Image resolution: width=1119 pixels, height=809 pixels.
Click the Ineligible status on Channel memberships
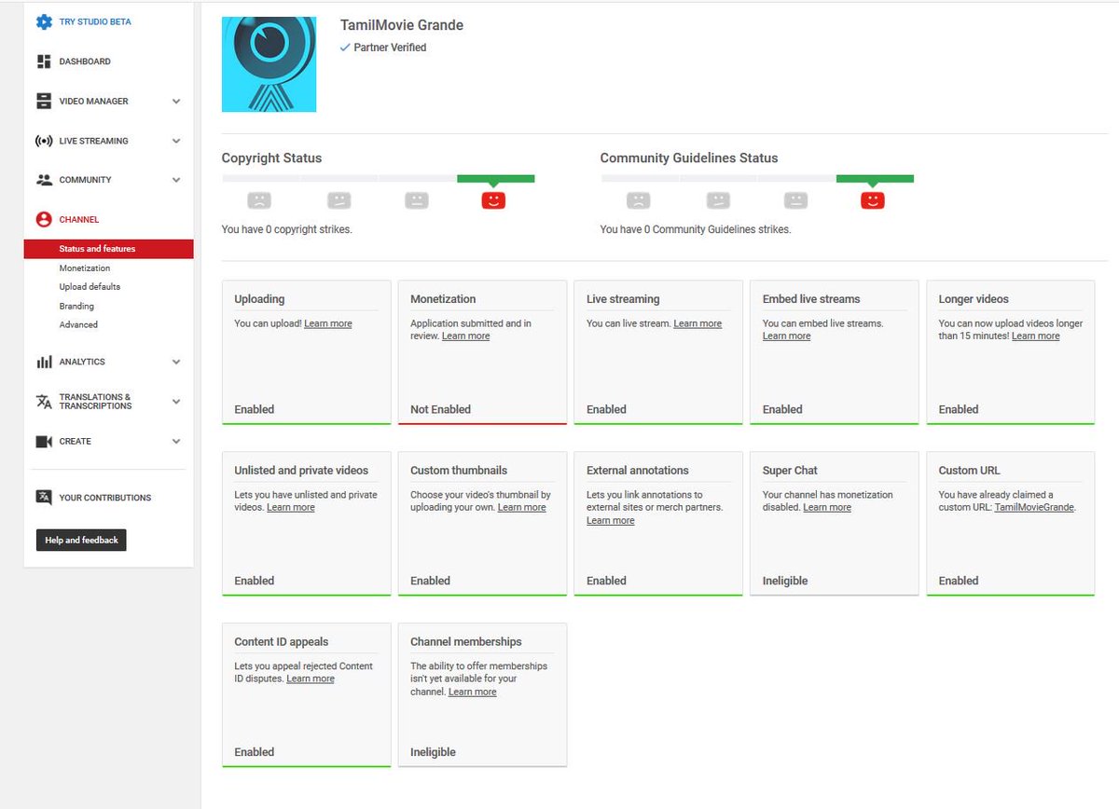(x=434, y=752)
